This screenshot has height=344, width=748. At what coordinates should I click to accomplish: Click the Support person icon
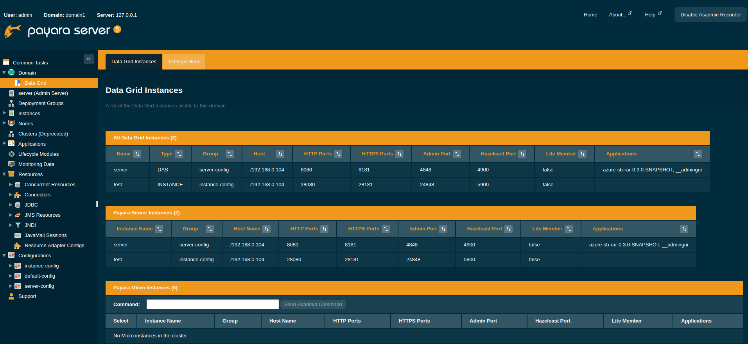pyautogui.click(x=11, y=296)
